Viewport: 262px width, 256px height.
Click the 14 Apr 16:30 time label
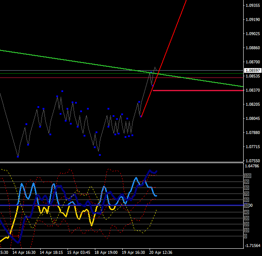pyautogui.click(x=24, y=252)
